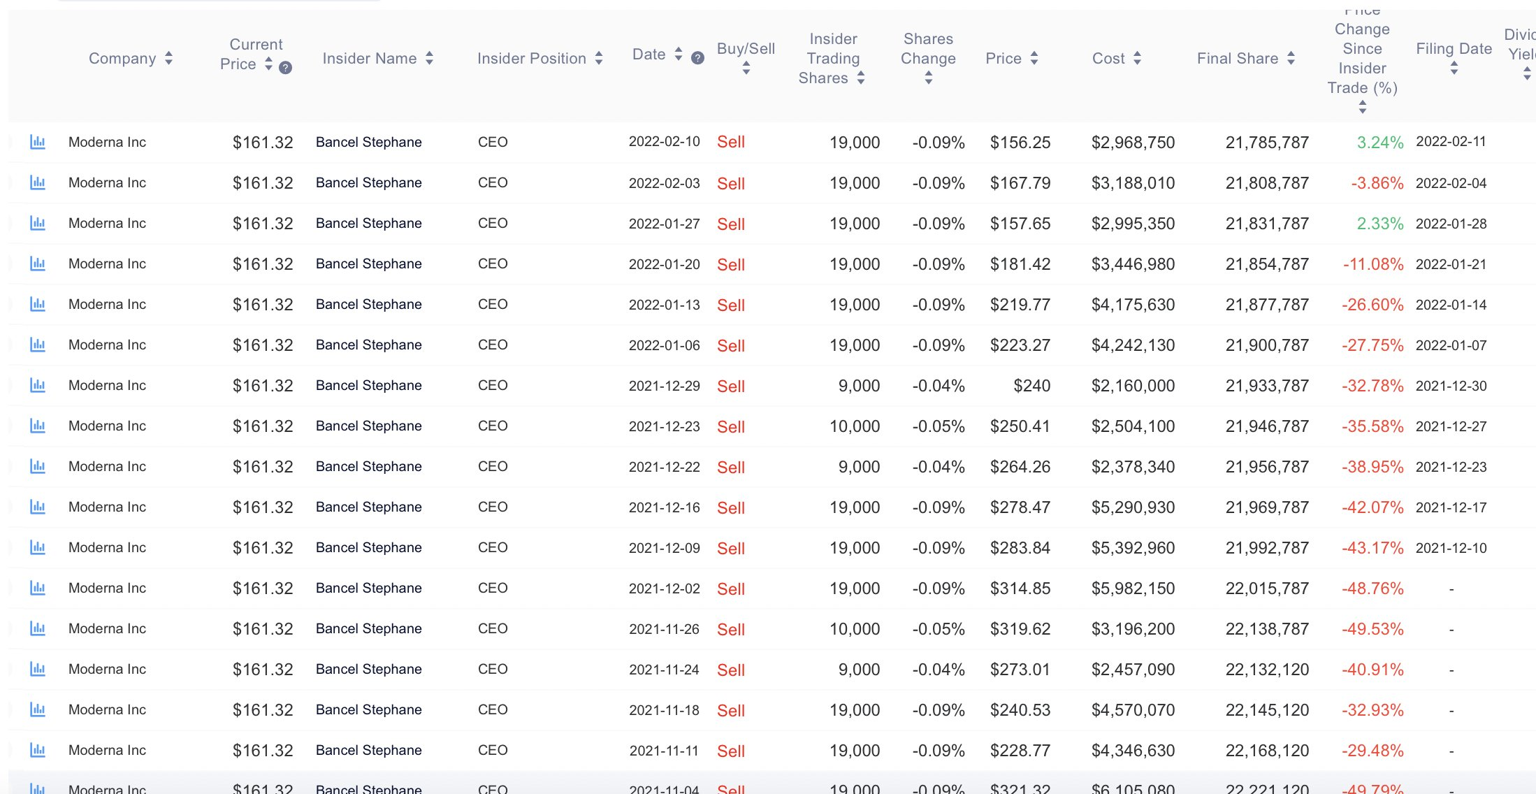Open chart icon for 2022-02-03 trade row

38,183
